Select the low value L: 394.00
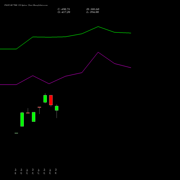Image resolution: width=180 pixels, height=180 pixels. click(93, 12)
